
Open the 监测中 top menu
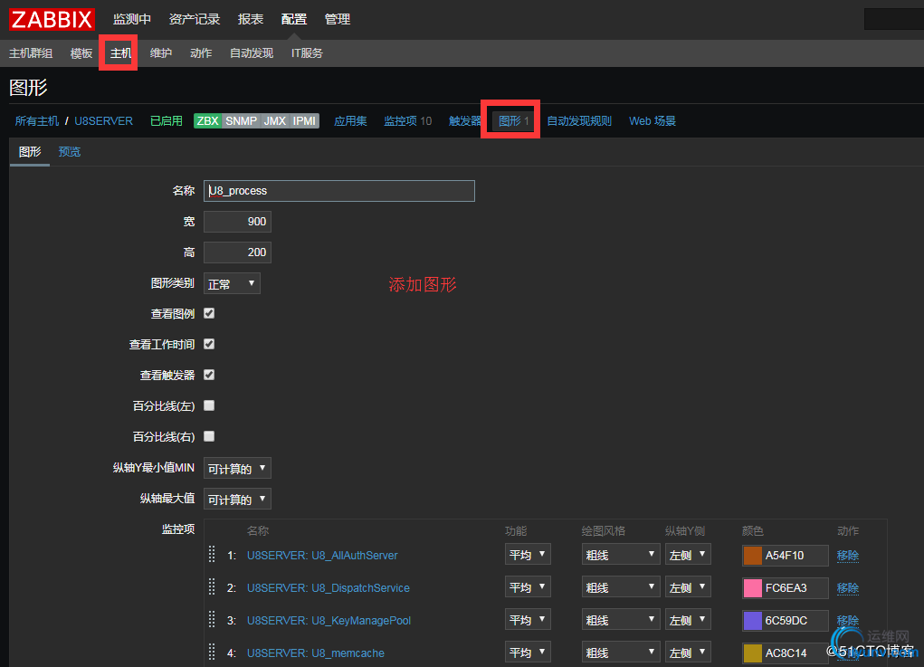132,19
